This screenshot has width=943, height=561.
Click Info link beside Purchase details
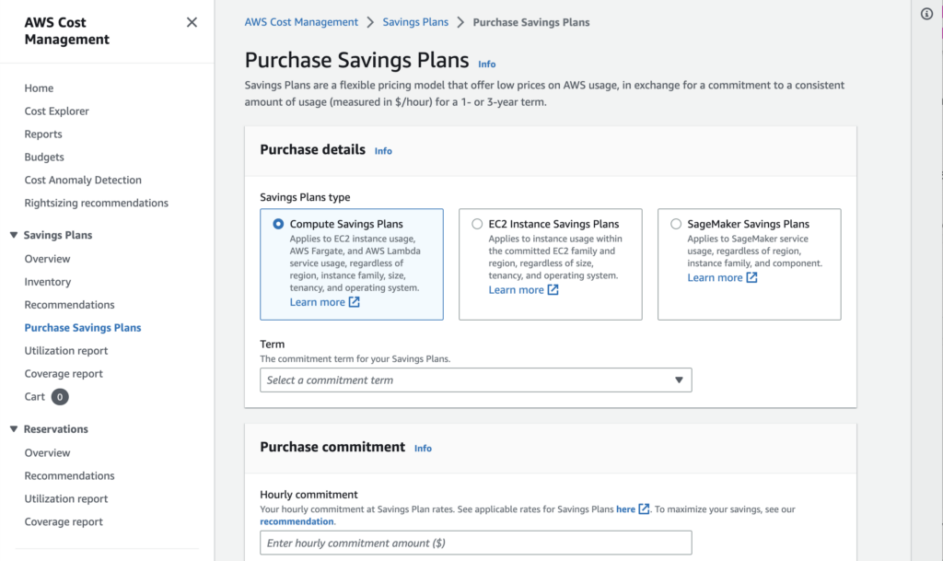tap(383, 151)
